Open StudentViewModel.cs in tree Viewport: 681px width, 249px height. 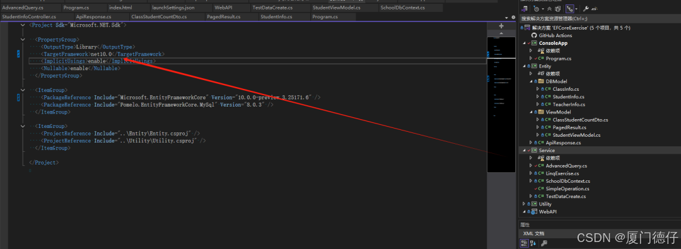coord(576,135)
